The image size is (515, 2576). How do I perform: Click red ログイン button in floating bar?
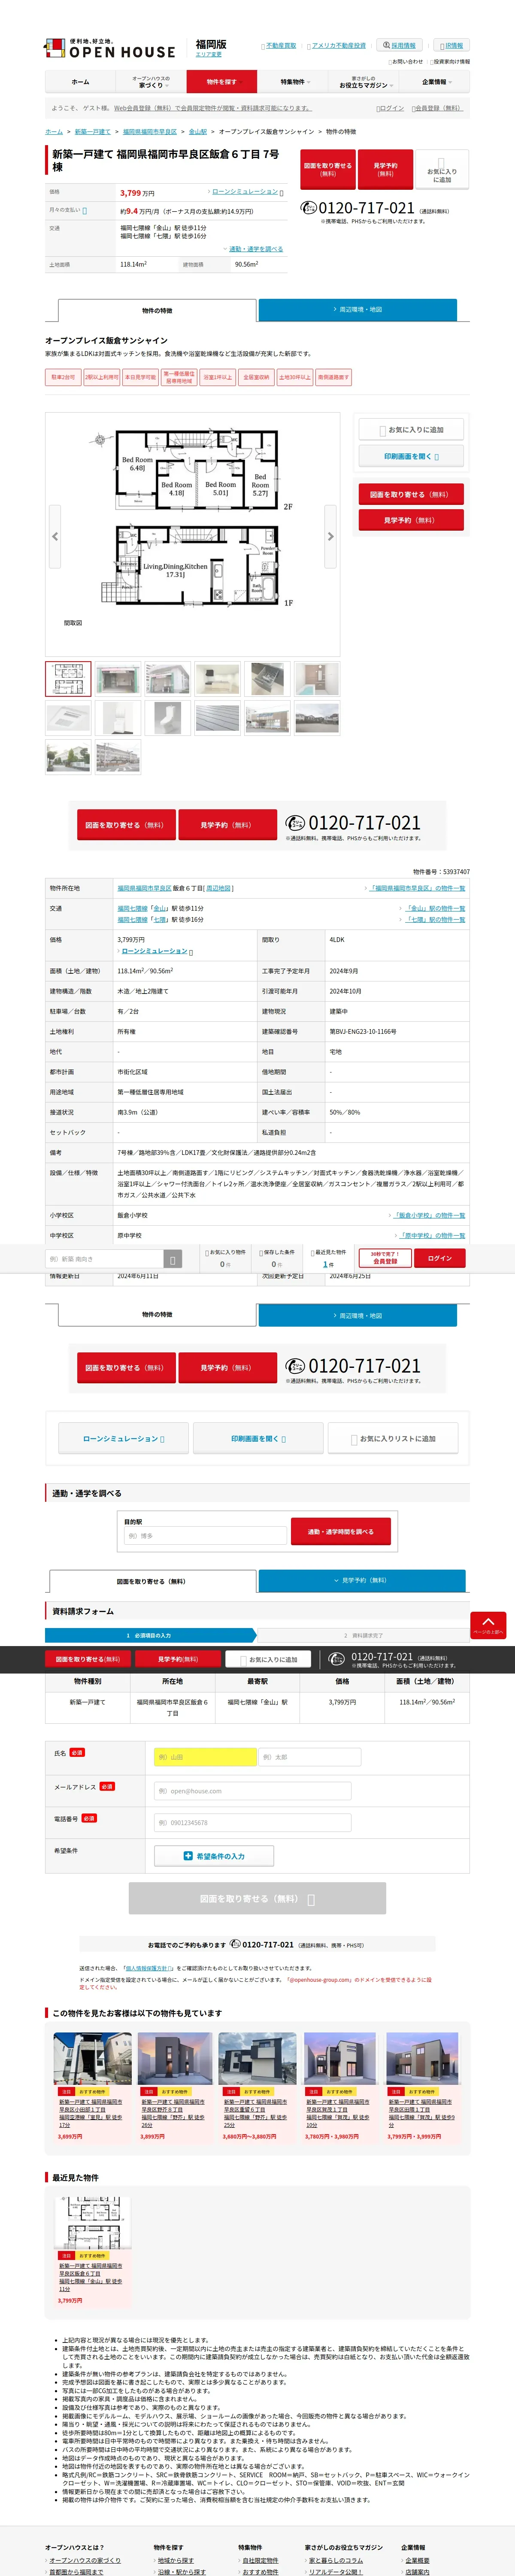click(440, 1258)
